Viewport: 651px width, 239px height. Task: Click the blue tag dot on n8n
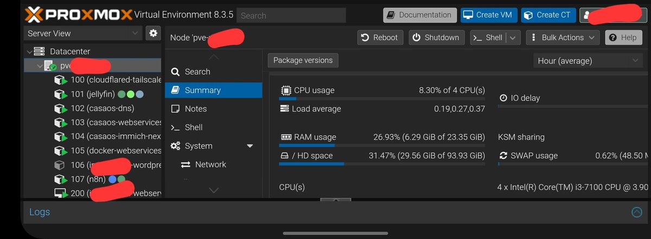tap(112, 179)
